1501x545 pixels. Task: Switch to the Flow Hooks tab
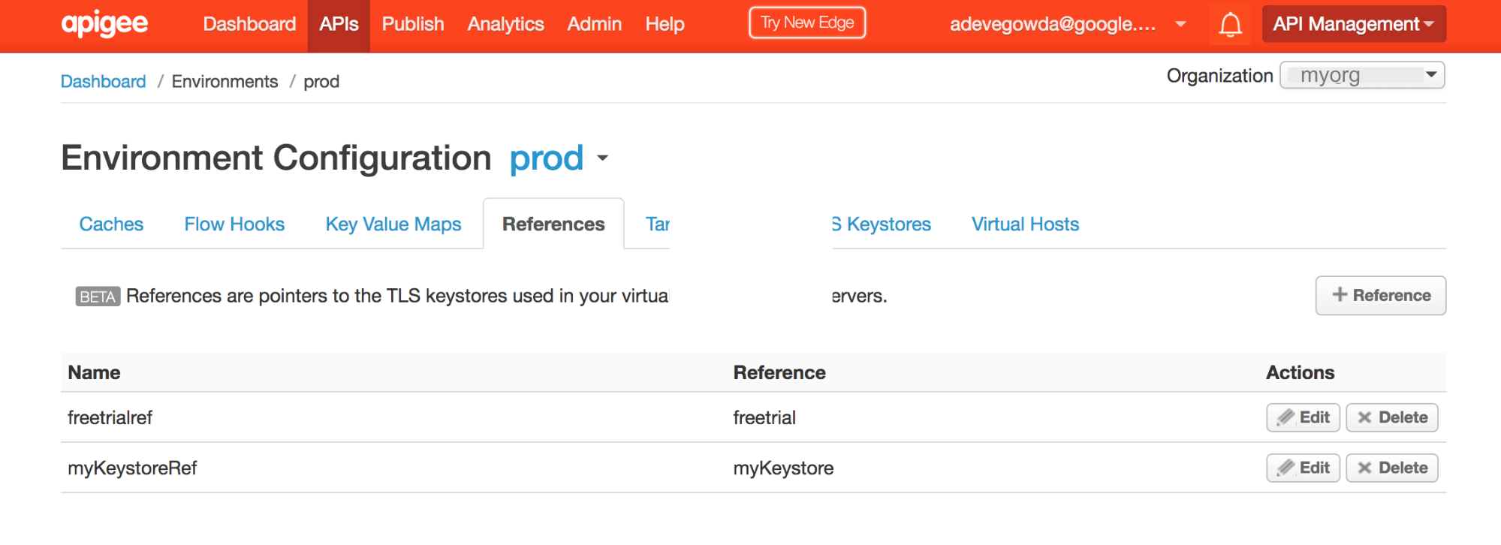pyautogui.click(x=234, y=224)
